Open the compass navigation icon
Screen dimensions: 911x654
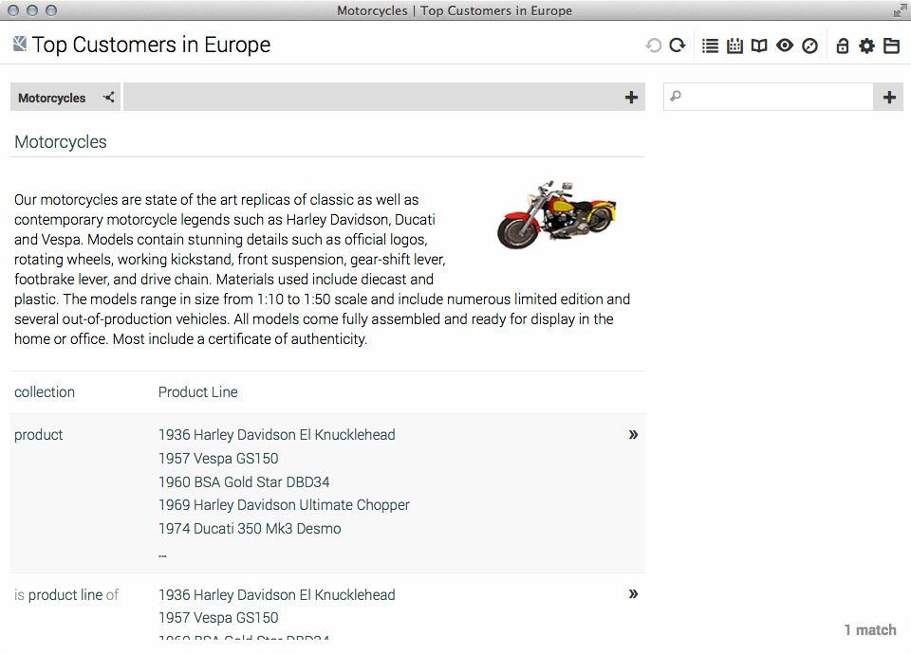click(x=809, y=45)
